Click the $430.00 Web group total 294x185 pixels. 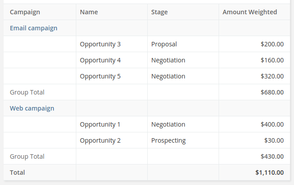pos(272,156)
